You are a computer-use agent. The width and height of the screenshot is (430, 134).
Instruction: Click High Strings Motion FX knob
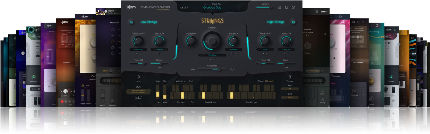[x=286, y=41]
